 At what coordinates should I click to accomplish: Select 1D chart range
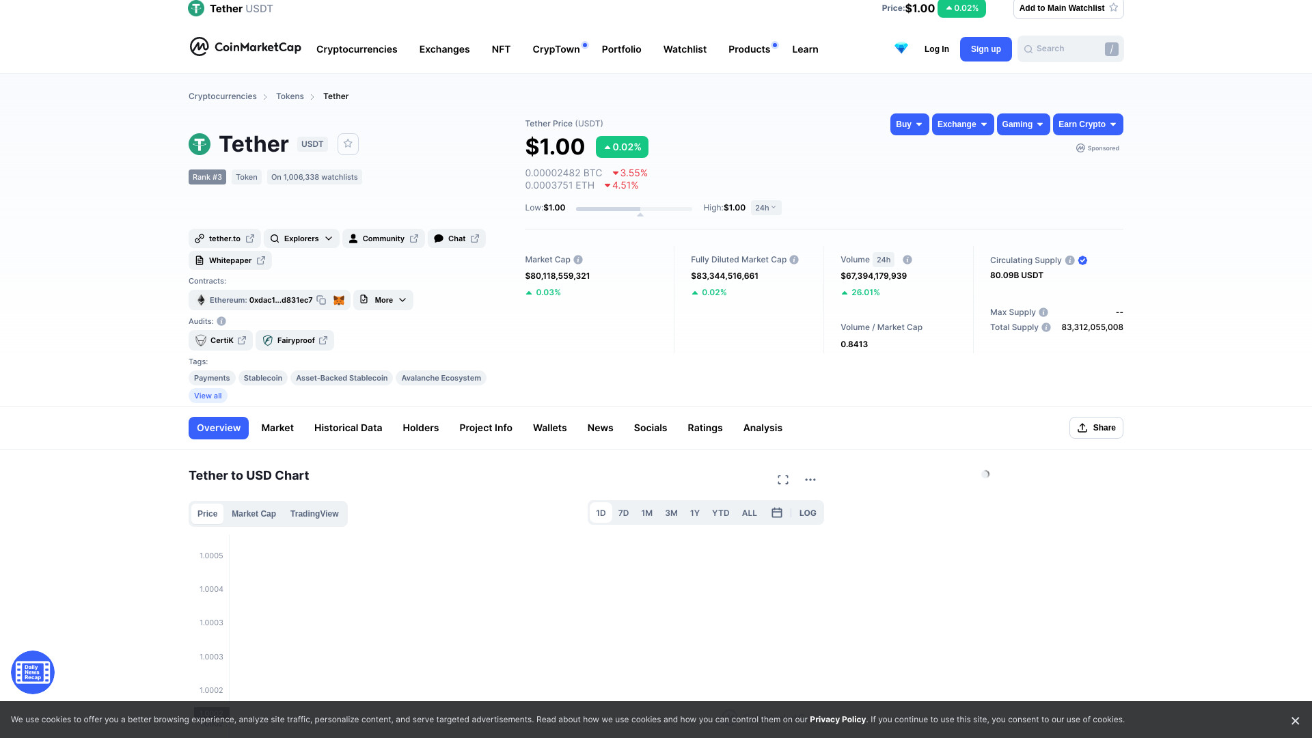(x=601, y=513)
